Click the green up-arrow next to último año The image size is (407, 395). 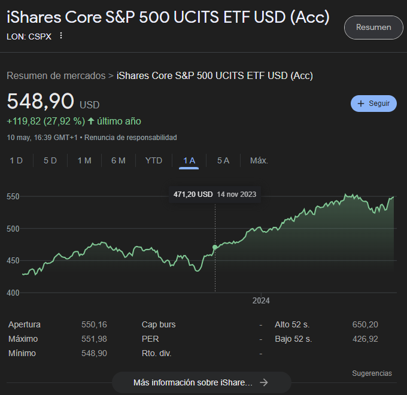pyautogui.click(x=91, y=121)
